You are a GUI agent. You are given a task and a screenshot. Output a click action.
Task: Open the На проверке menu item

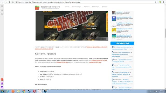click(x=96, y=7)
